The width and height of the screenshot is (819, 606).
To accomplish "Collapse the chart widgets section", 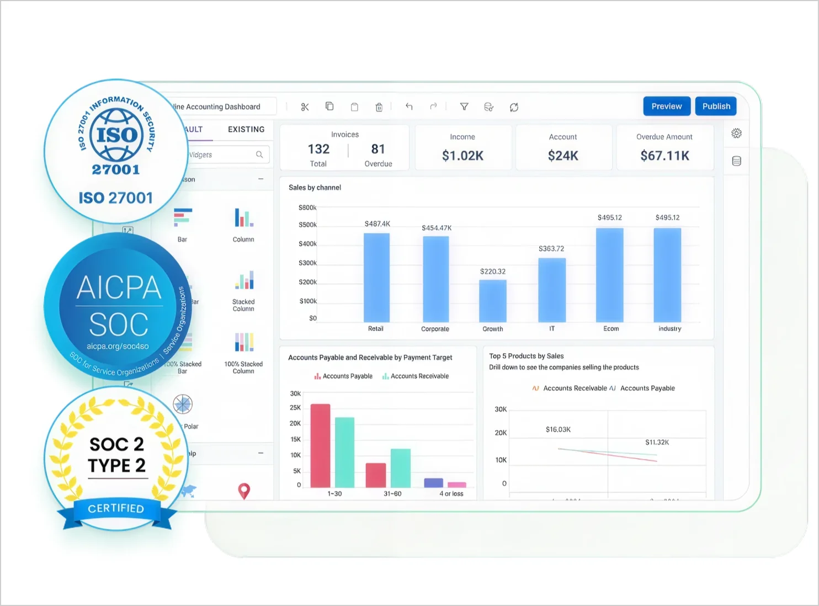I will tap(261, 179).
